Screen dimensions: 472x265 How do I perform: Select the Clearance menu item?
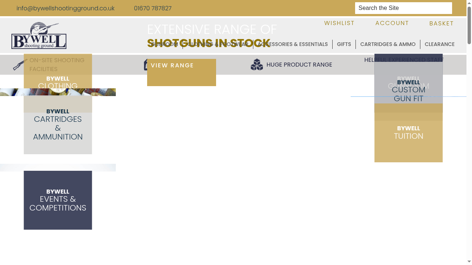(440, 44)
